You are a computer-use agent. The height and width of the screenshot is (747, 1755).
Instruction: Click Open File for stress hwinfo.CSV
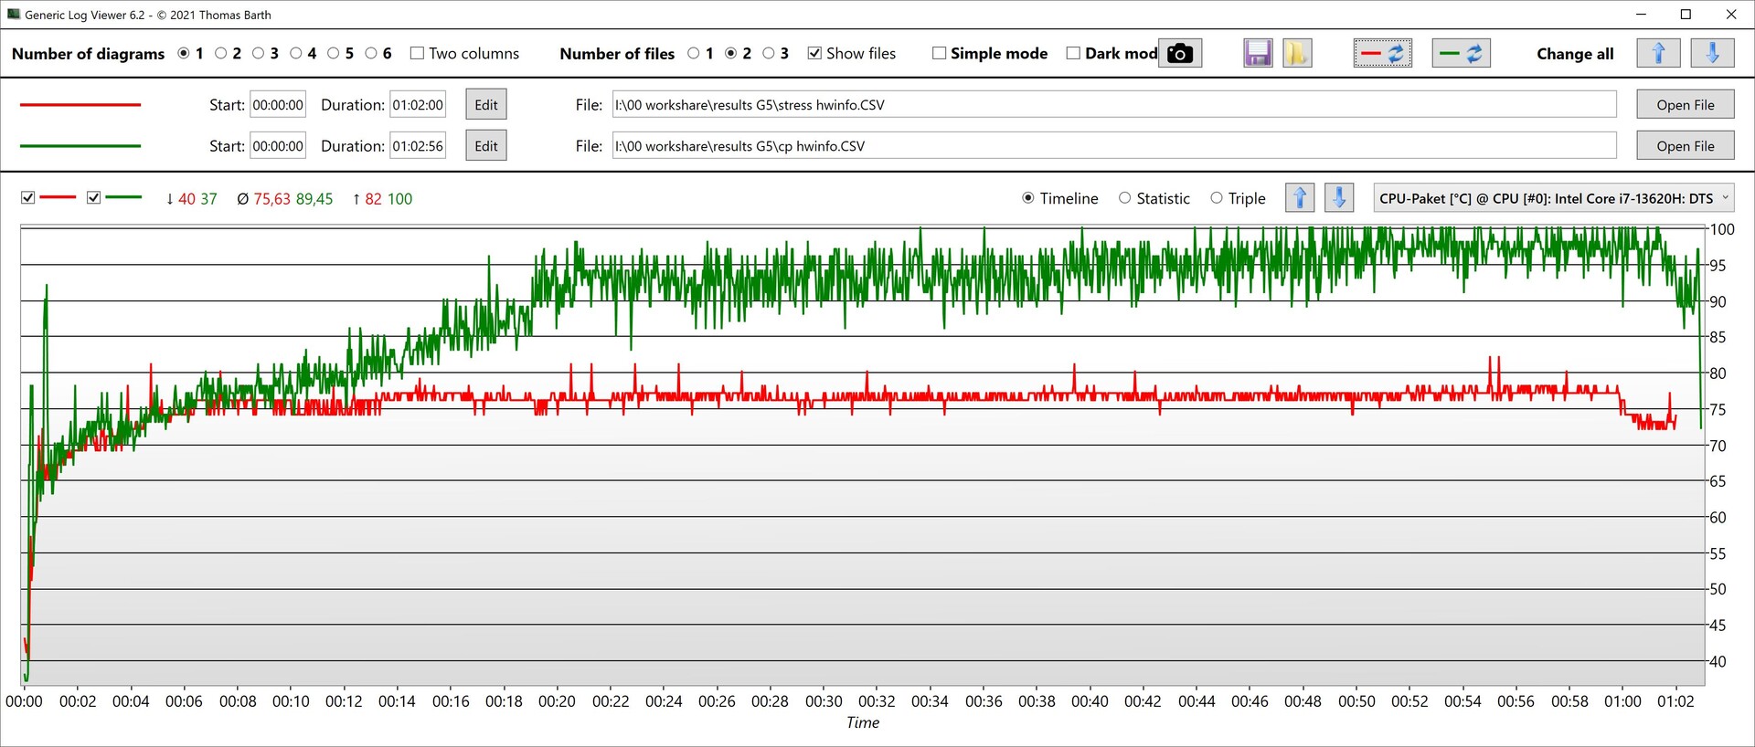[1685, 105]
